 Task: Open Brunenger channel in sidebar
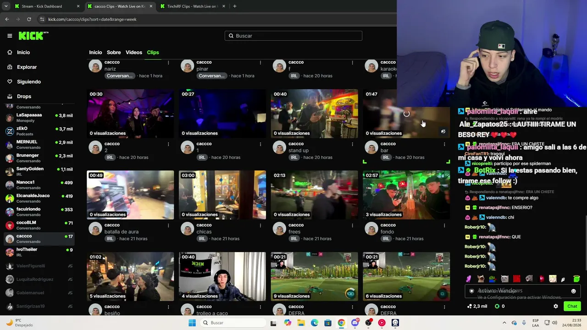click(39, 158)
